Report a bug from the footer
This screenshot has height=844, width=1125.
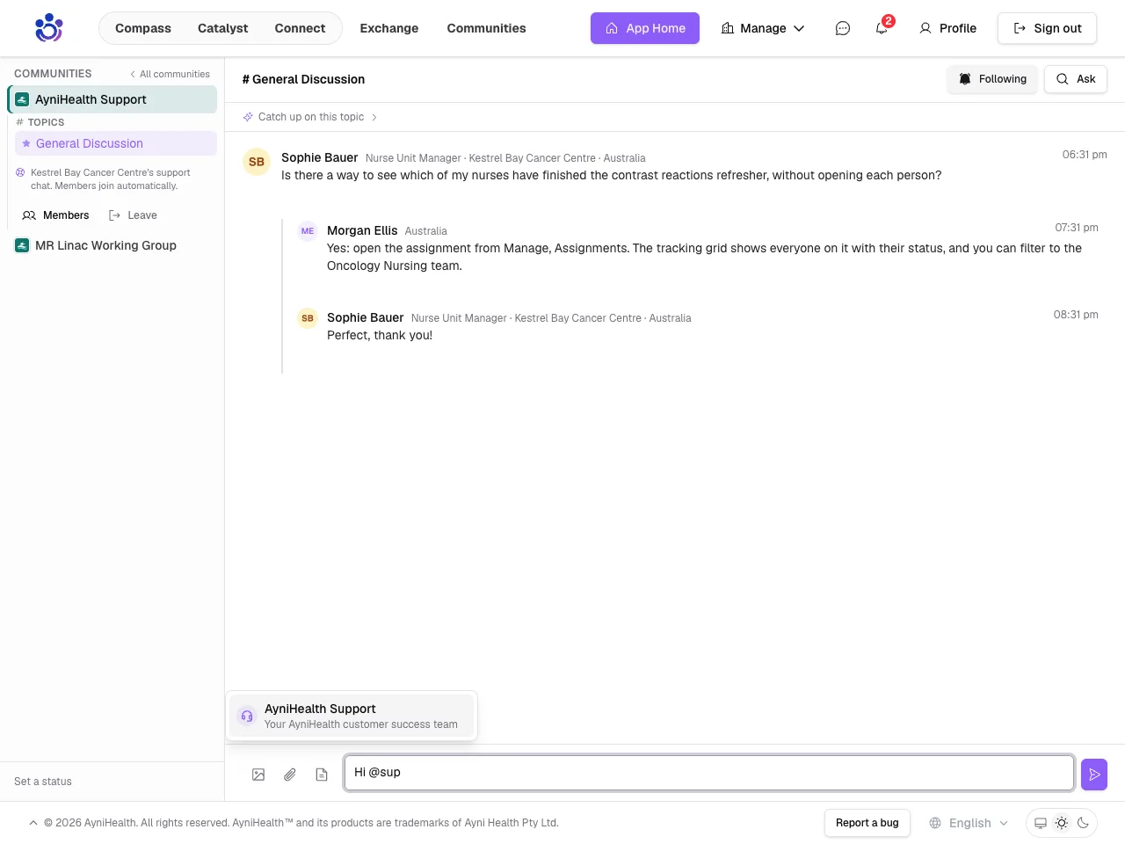[867, 823]
